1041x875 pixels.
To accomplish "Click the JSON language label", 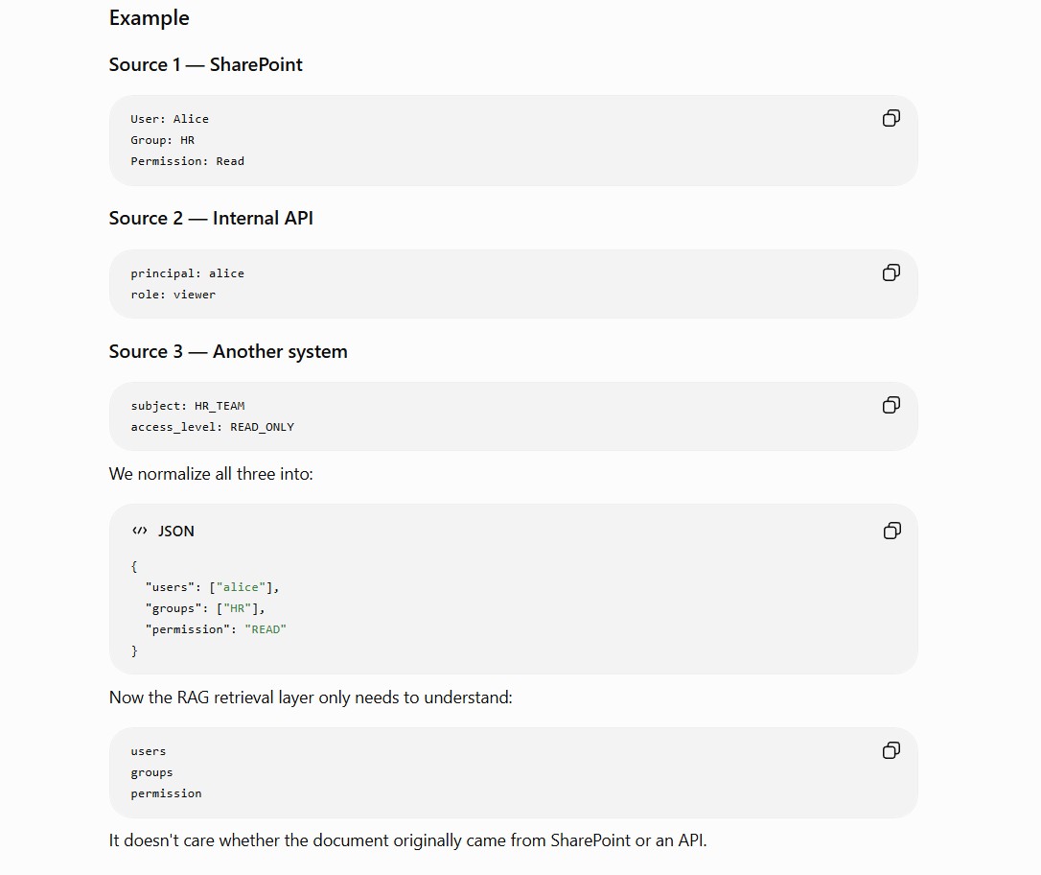I will point(176,531).
